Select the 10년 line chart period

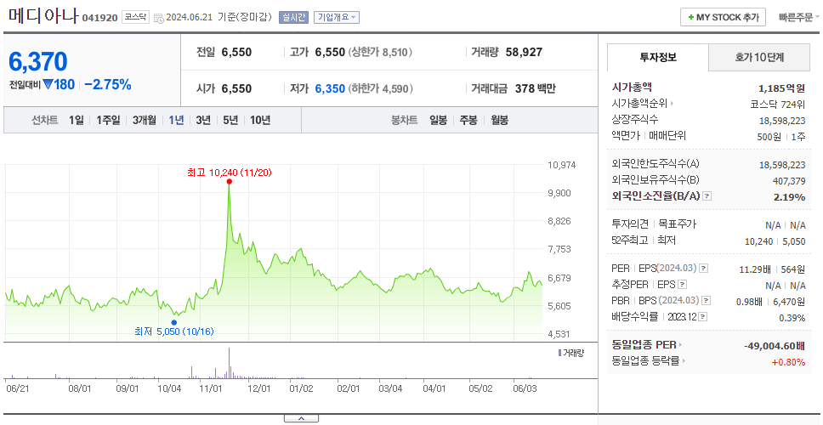tap(260, 120)
